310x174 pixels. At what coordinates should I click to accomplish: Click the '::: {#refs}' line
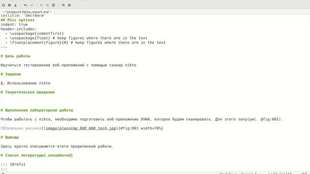coord(13,164)
